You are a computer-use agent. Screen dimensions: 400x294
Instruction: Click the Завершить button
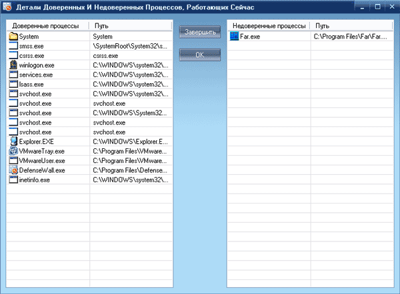[200, 32]
